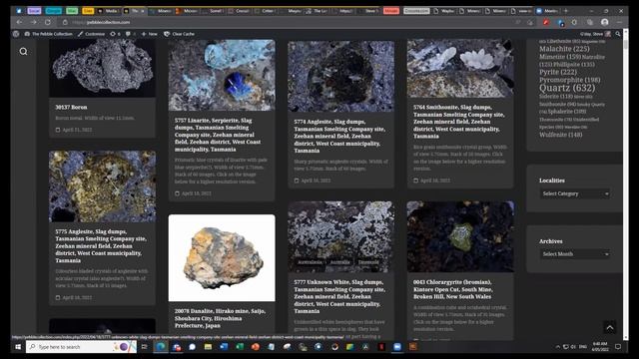Open a new browser tab with plus
This screenshot has height=359, width=639.
(566, 11)
